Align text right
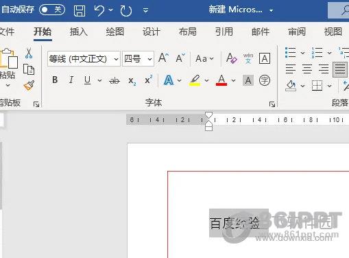The height and width of the screenshot is (258, 349). pyautogui.click(x=324, y=69)
